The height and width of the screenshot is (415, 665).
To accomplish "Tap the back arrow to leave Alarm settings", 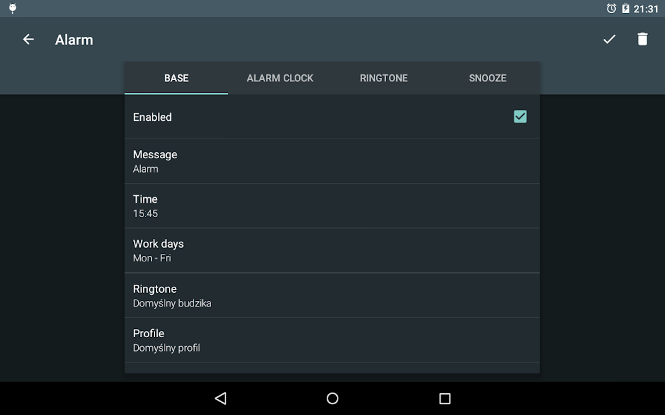I will point(28,39).
